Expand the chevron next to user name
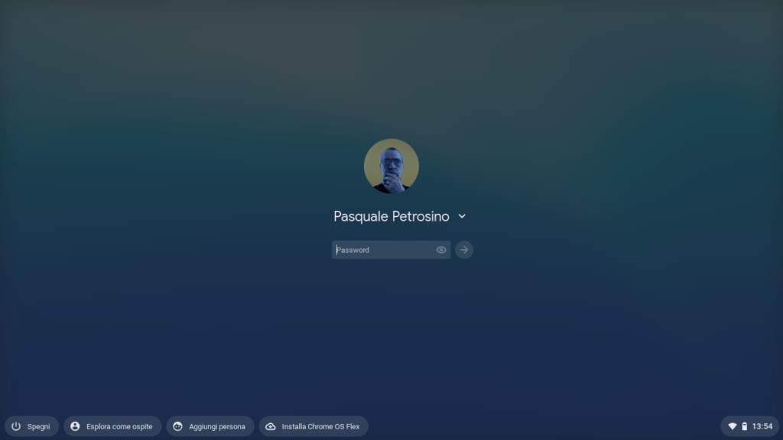The height and width of the screenshot is (440, 783). pos(462,216)
